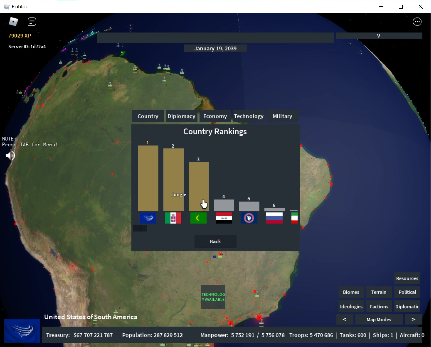This screenshot has height=347, width=431.
Task: Switch to the Diplomacy tab
Action: point(181,116)
